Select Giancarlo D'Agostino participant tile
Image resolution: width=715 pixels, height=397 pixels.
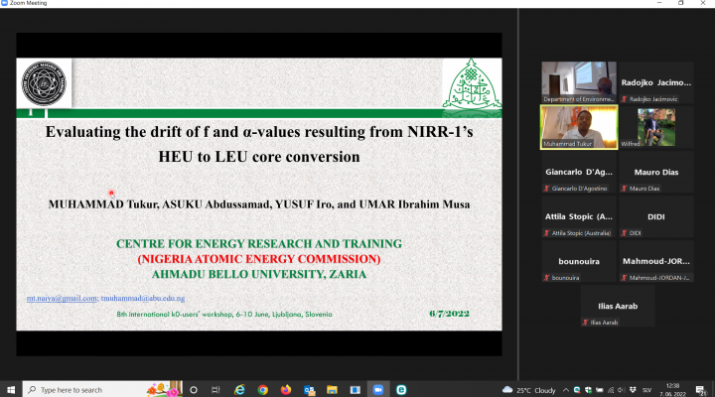[579, 172]
